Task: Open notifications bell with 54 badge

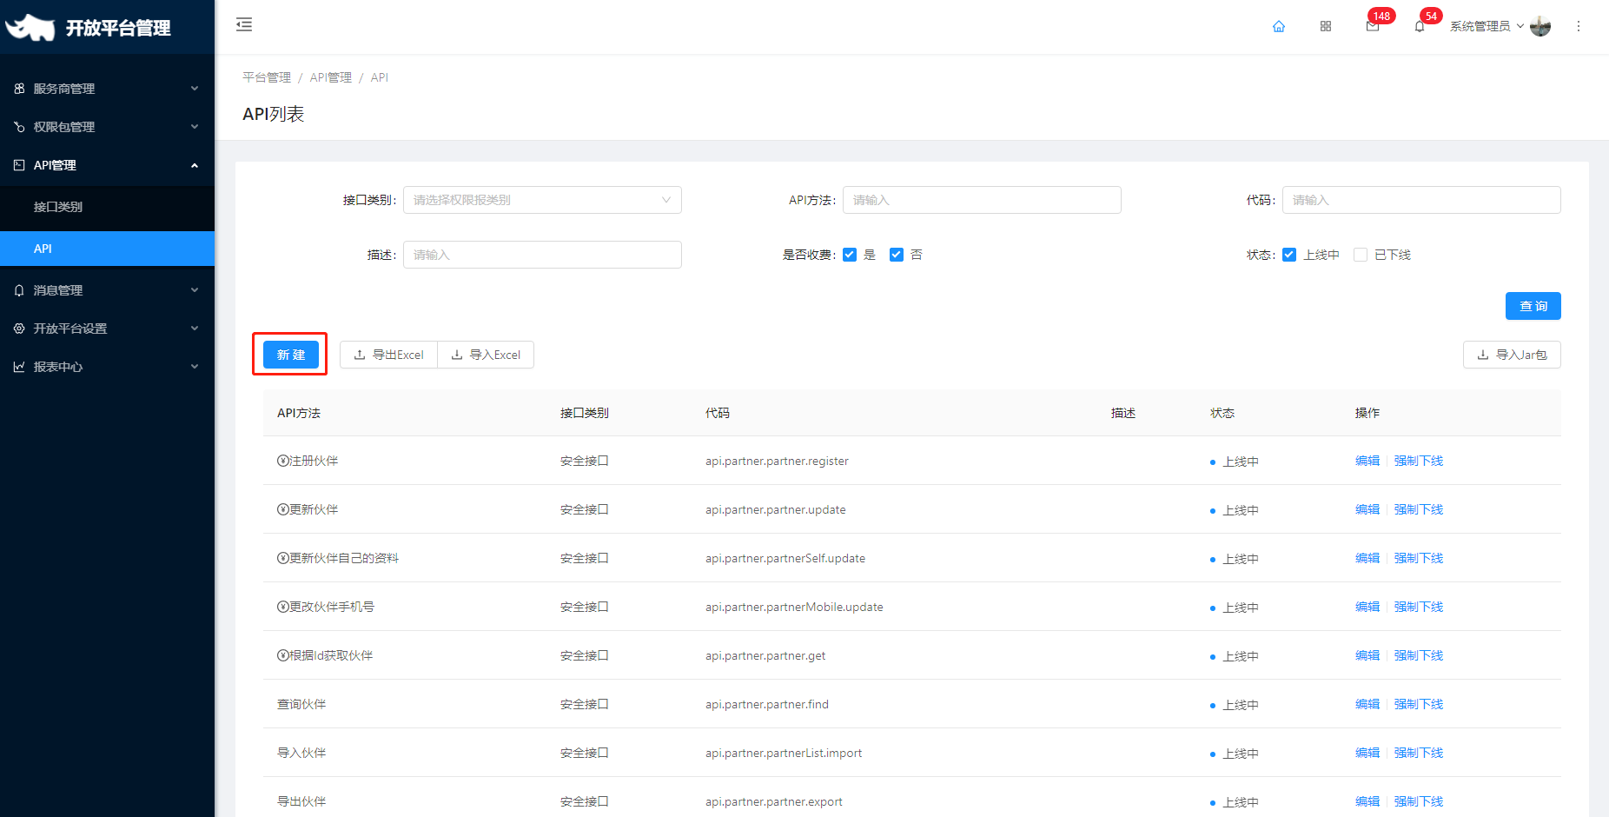Action: tap(1420, 26)
